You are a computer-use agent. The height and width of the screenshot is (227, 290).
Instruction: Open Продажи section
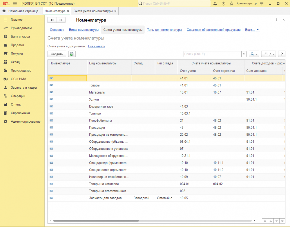[17, 45]
